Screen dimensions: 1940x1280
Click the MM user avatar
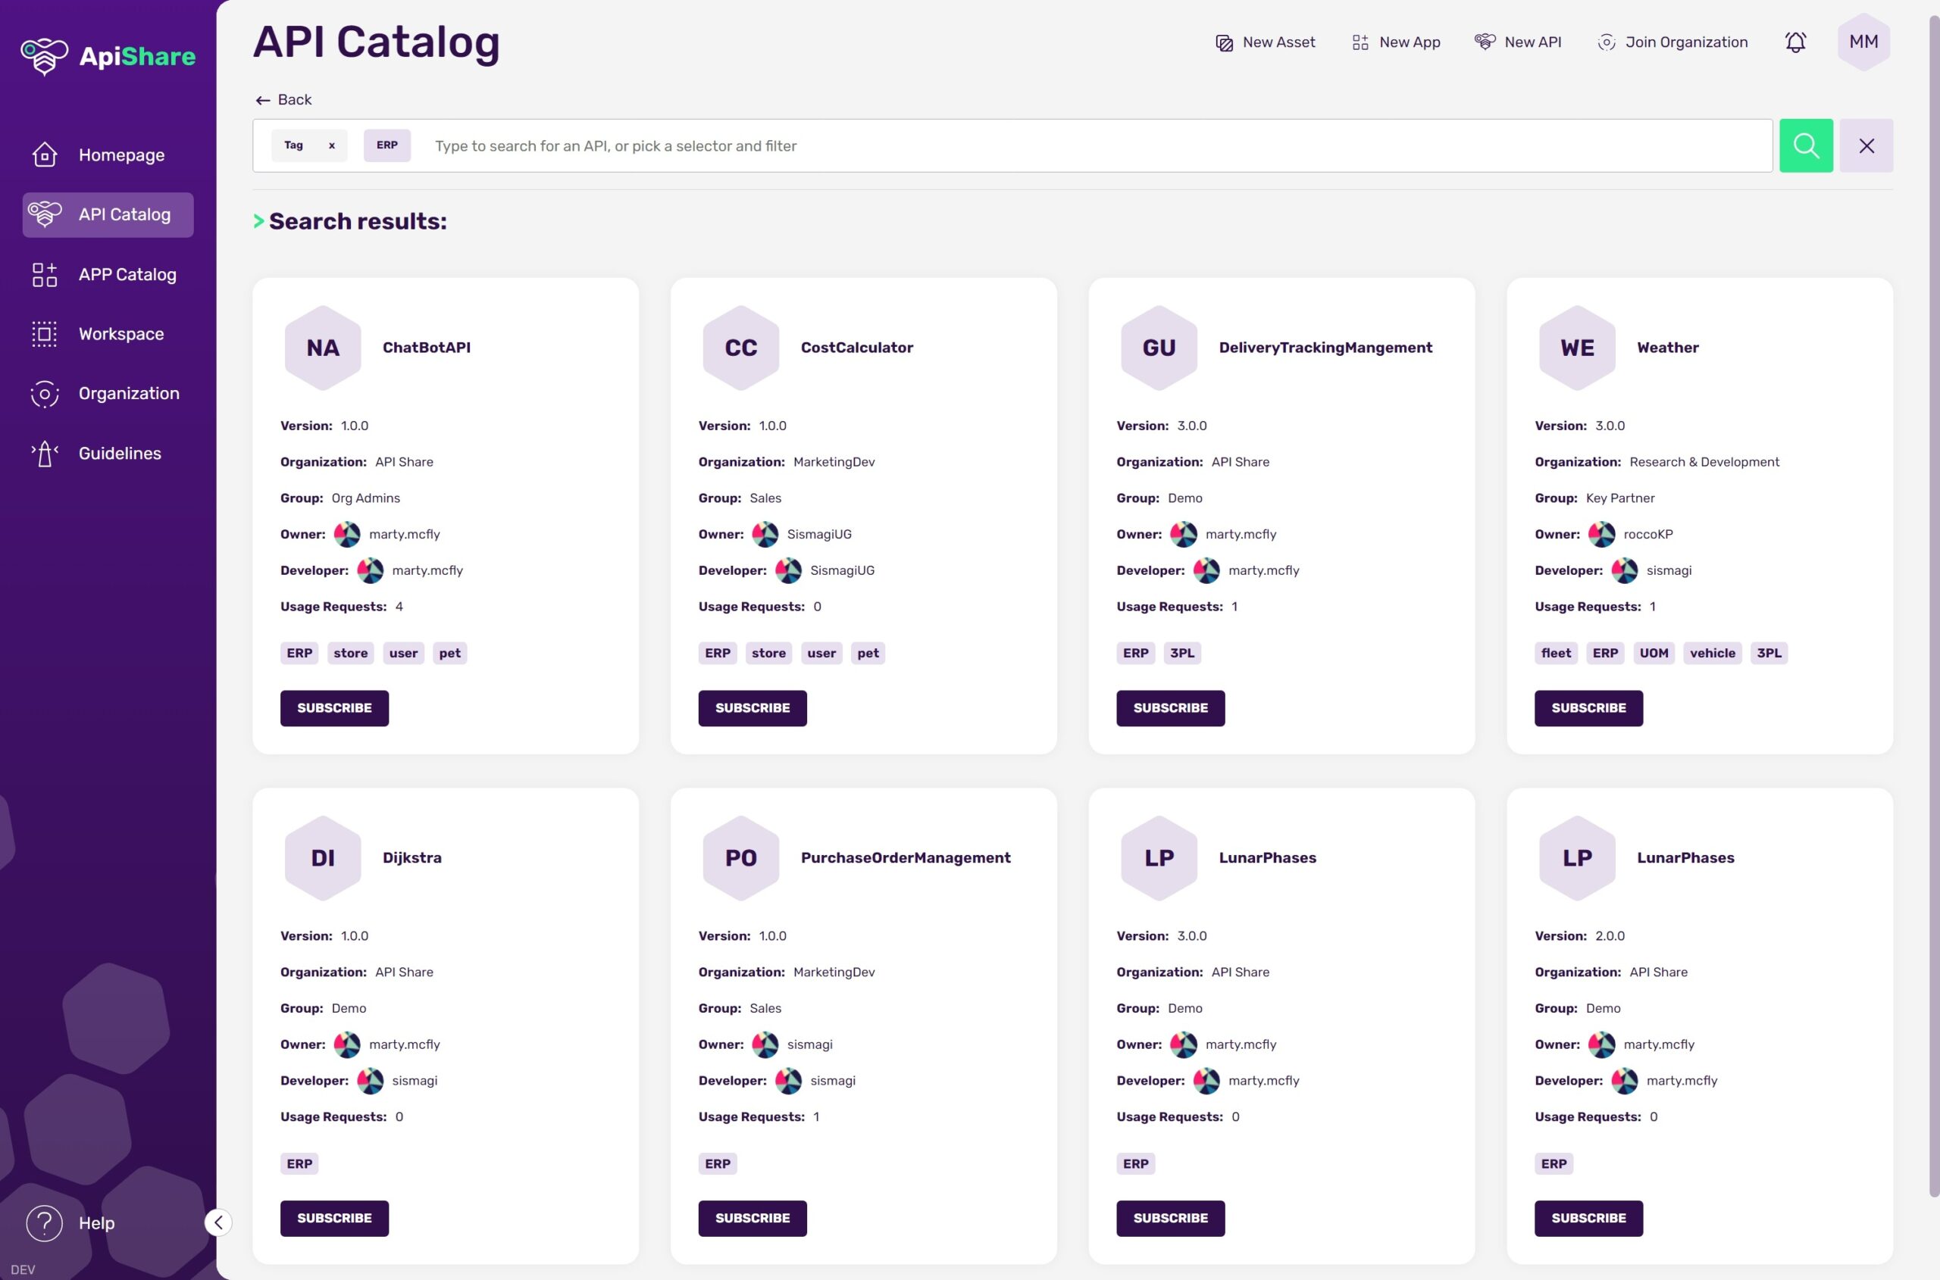pyautogui.click(x=1863, y=42)
